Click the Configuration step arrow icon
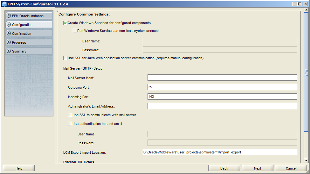This screenshot has width=310, height=174. [x=9, y=24]
